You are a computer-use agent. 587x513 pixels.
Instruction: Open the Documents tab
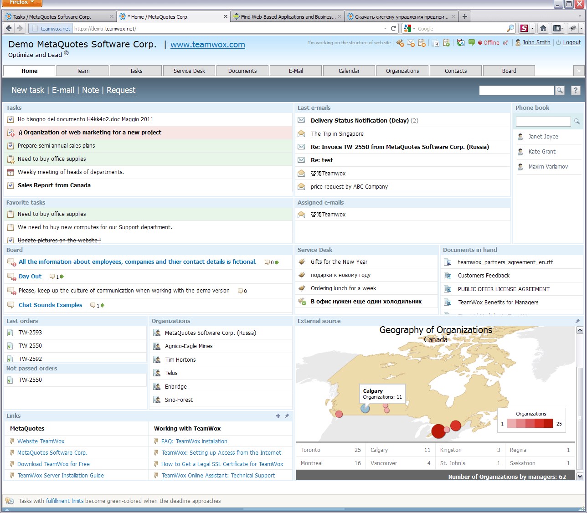coord(242,71)
